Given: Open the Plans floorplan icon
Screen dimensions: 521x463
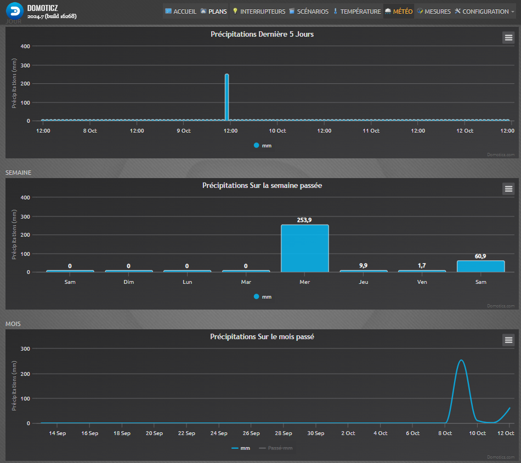Looking at the screenshot, I should pyautogui.click(x=203, y=12).
